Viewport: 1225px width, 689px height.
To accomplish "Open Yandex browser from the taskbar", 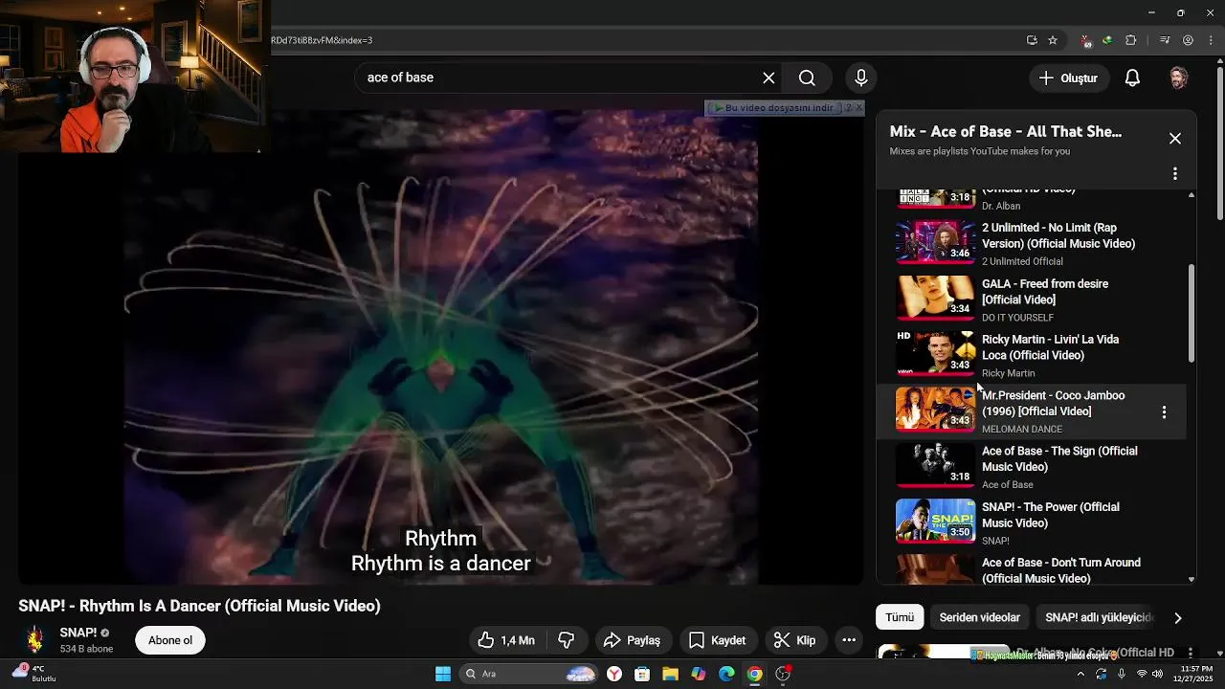I will click(x=614, y=674).
